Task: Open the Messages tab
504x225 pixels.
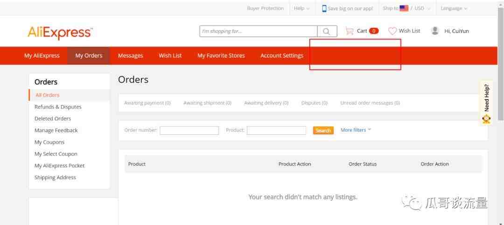Action: [x=131, y=56]
